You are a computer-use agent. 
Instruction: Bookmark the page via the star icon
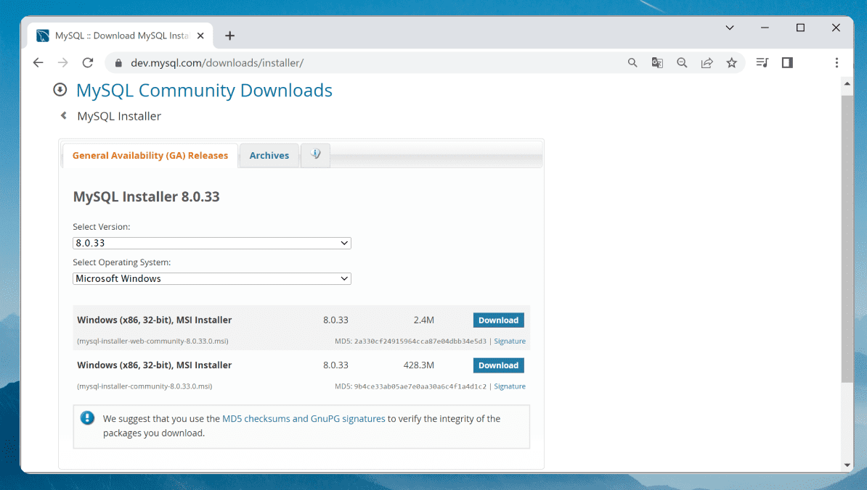(x=732, y=63)
